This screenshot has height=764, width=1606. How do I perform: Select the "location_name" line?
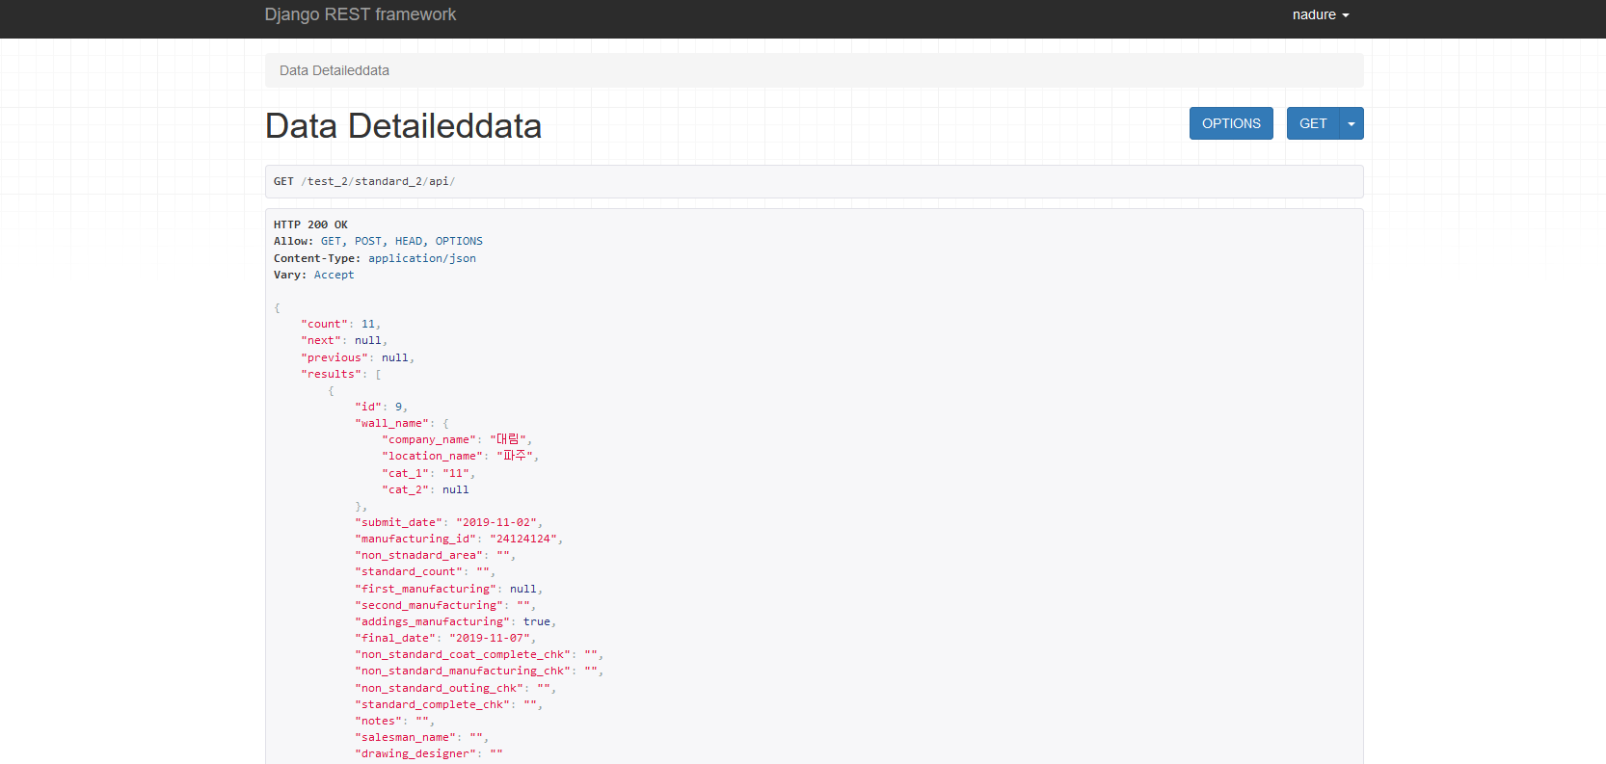tap(460, 456)
